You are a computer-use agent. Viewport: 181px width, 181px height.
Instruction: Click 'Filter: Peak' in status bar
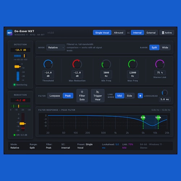(x=49, y=146)
